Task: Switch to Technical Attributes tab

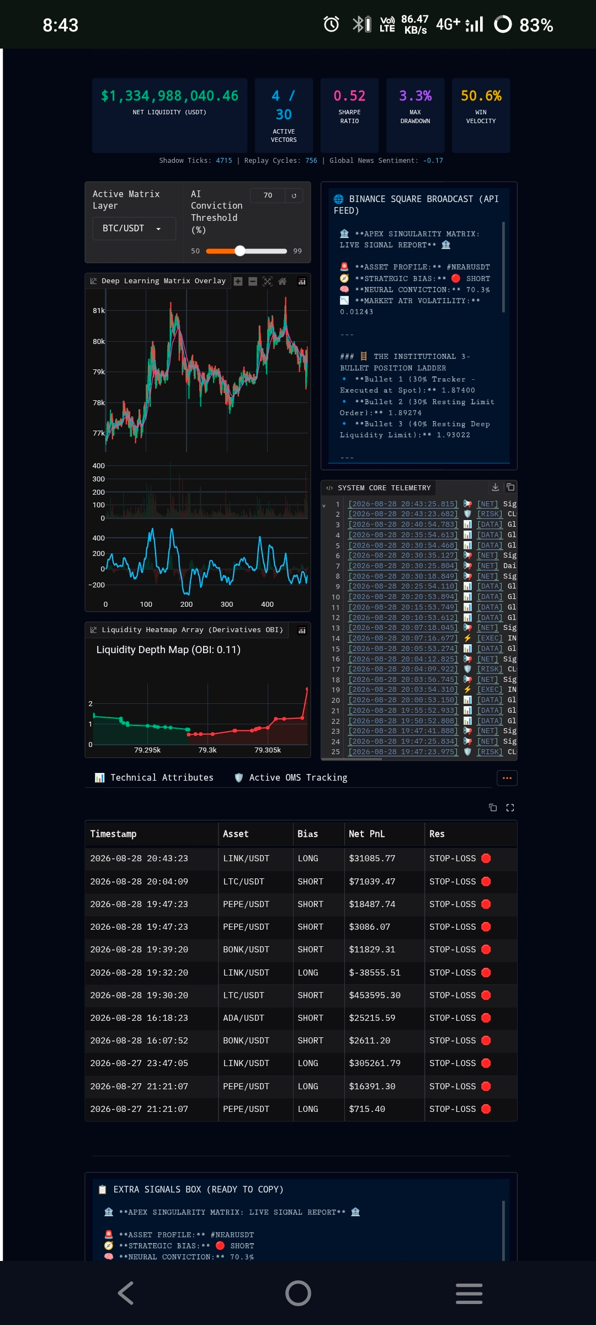Action: click(155, 777)
